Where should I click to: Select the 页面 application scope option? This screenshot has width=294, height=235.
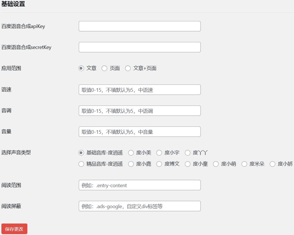pos(104,68)
